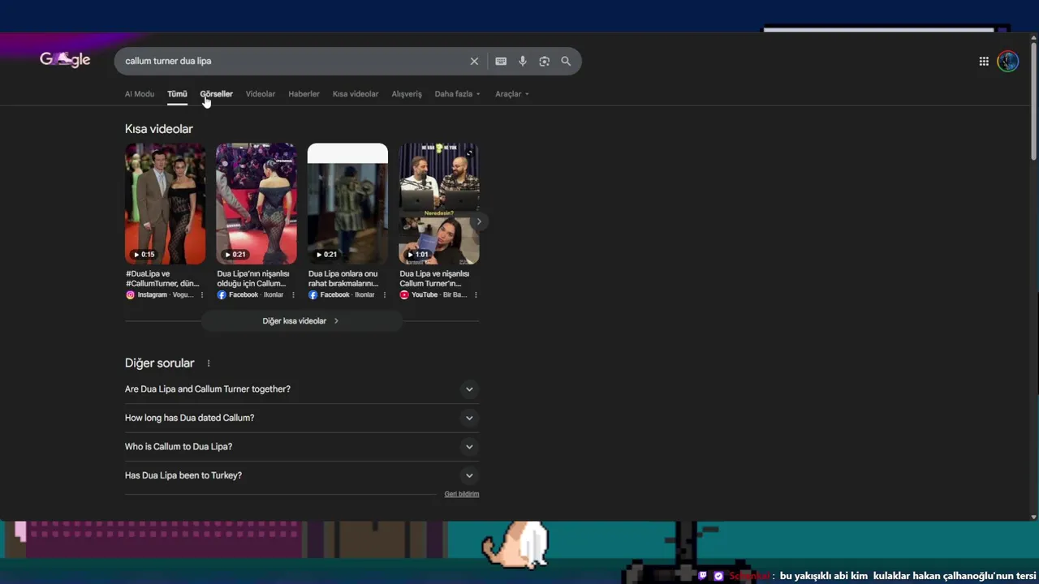Click the Google logo
The height and width of the screenshot is (584, 1039).
[65, 60]
